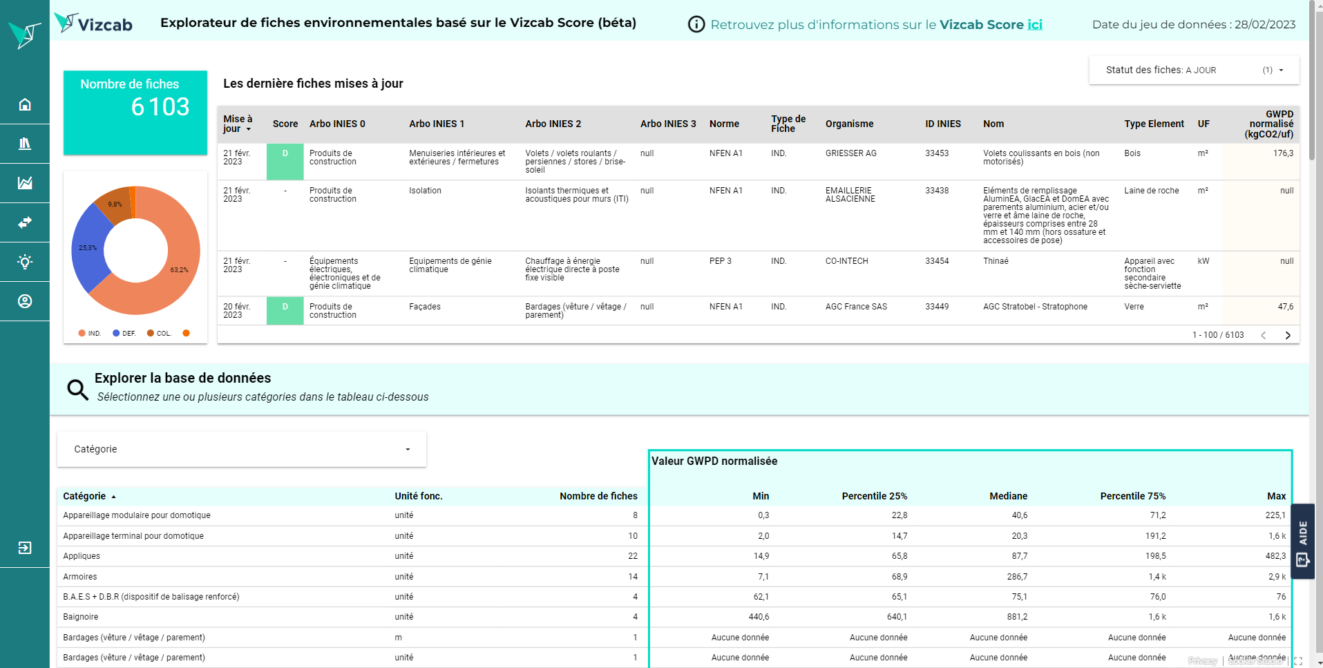This screenshot has width=1323, height=668.
Task: Select 'Volets coulissants en bois' cell
Action: (1041, 158)
